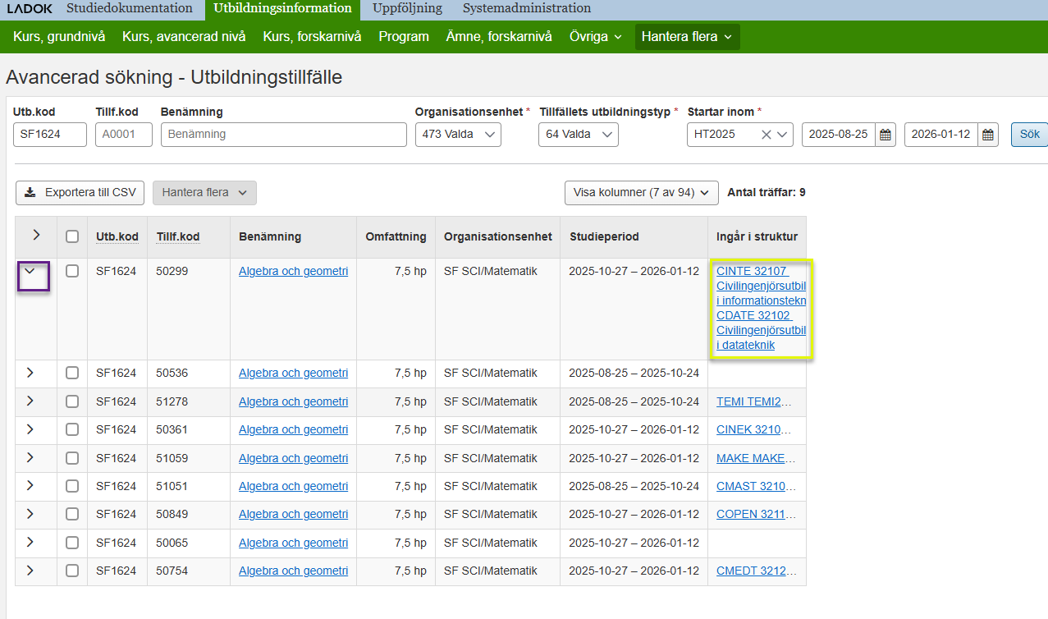Toggle the select-all checkbox in table header
The image size is (1048, 619).
coord(72,236)
